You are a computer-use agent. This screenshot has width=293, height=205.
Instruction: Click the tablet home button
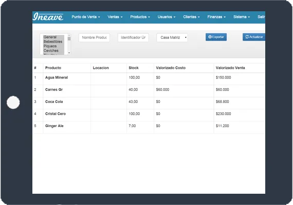[13, 102]
